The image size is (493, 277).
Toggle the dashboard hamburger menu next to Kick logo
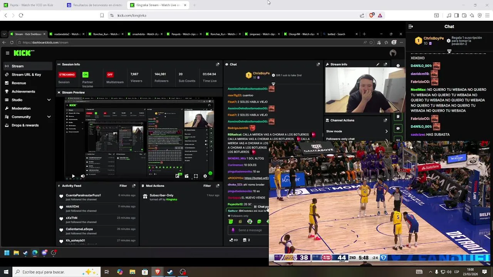coord(7,53)
